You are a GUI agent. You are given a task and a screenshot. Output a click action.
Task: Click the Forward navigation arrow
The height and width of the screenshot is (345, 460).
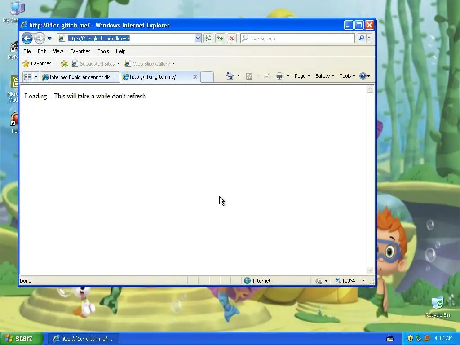pyautogui.click(x=40, y=39)
